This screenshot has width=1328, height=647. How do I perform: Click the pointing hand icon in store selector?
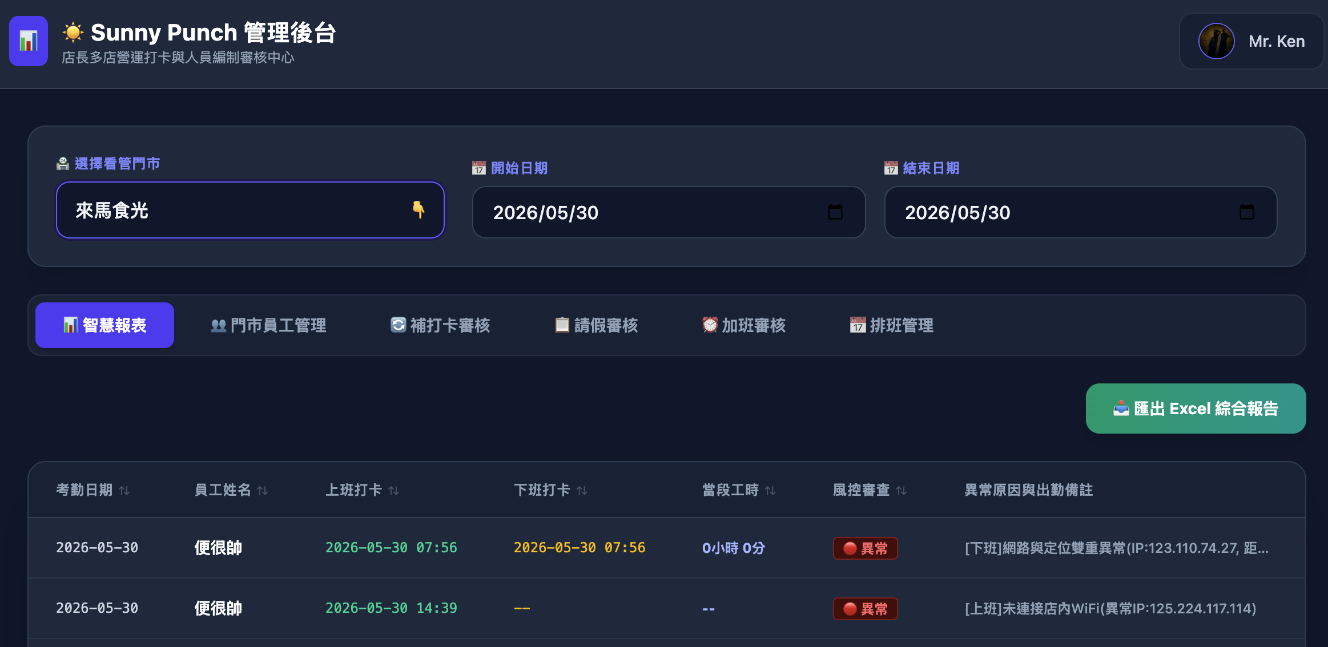(418, 210)
